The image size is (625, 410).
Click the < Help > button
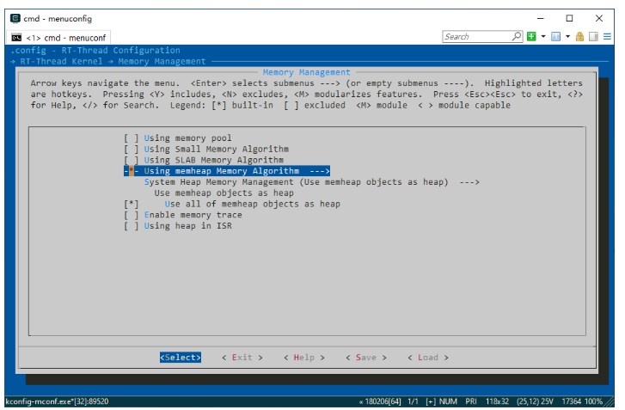[x=304, y=358]
